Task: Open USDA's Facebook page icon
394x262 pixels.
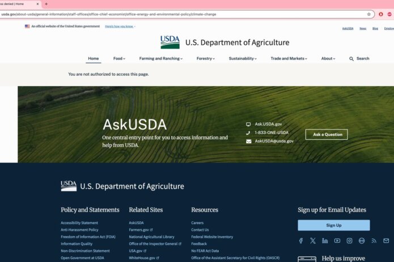Action: coord(300,240)
